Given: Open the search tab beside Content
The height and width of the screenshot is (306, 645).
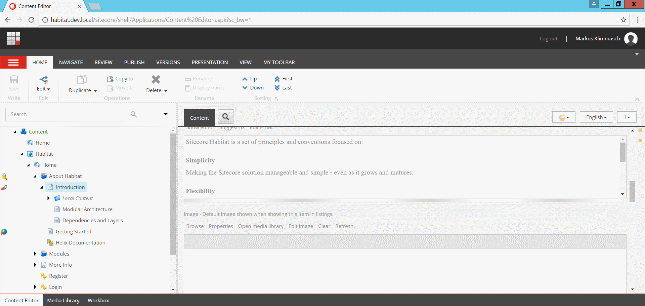Looking at the screenshot, I should point(226,117).
